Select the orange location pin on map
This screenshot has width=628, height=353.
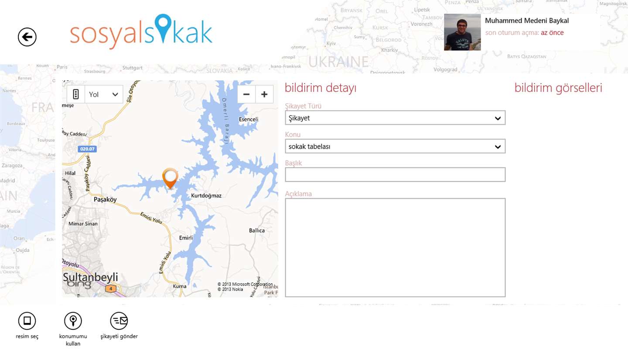pos(170,178)
